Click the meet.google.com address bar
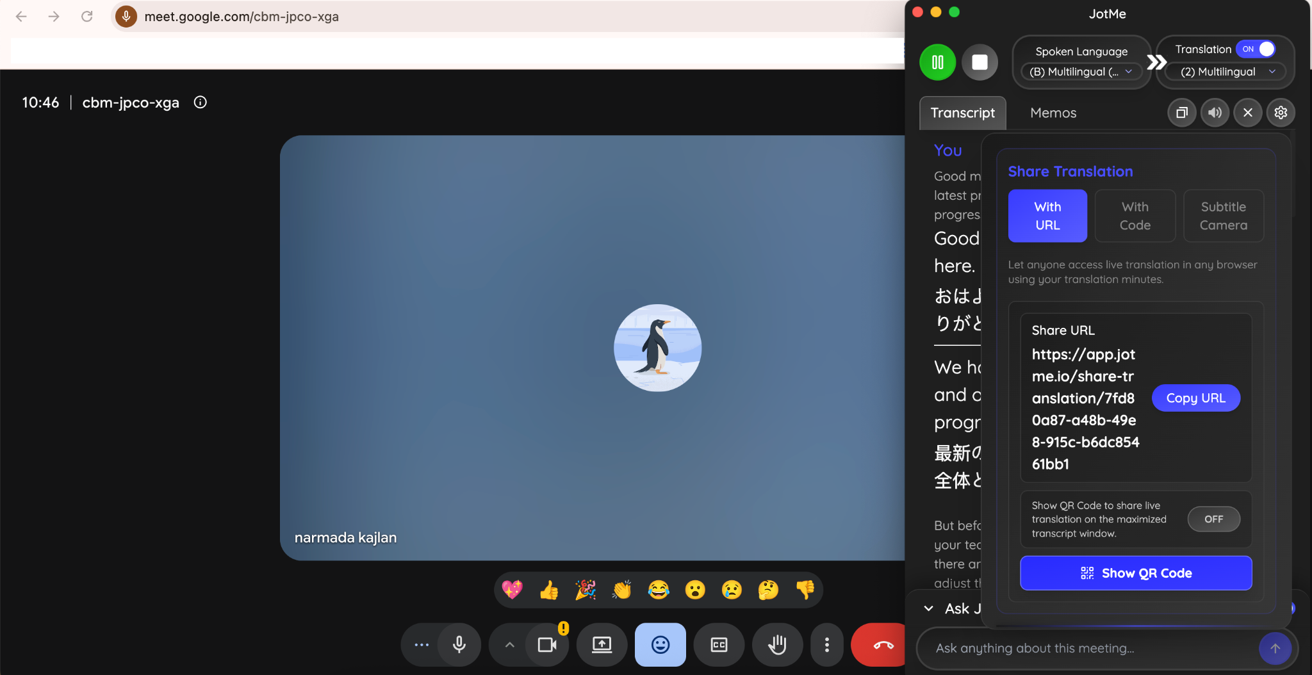The image size is (1312, 675). pos(242,17)
